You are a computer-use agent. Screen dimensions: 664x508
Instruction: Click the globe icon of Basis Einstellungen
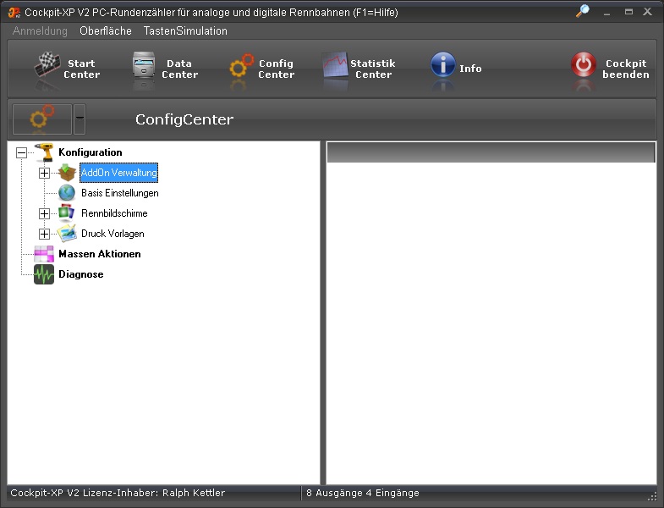pos(67,193)
